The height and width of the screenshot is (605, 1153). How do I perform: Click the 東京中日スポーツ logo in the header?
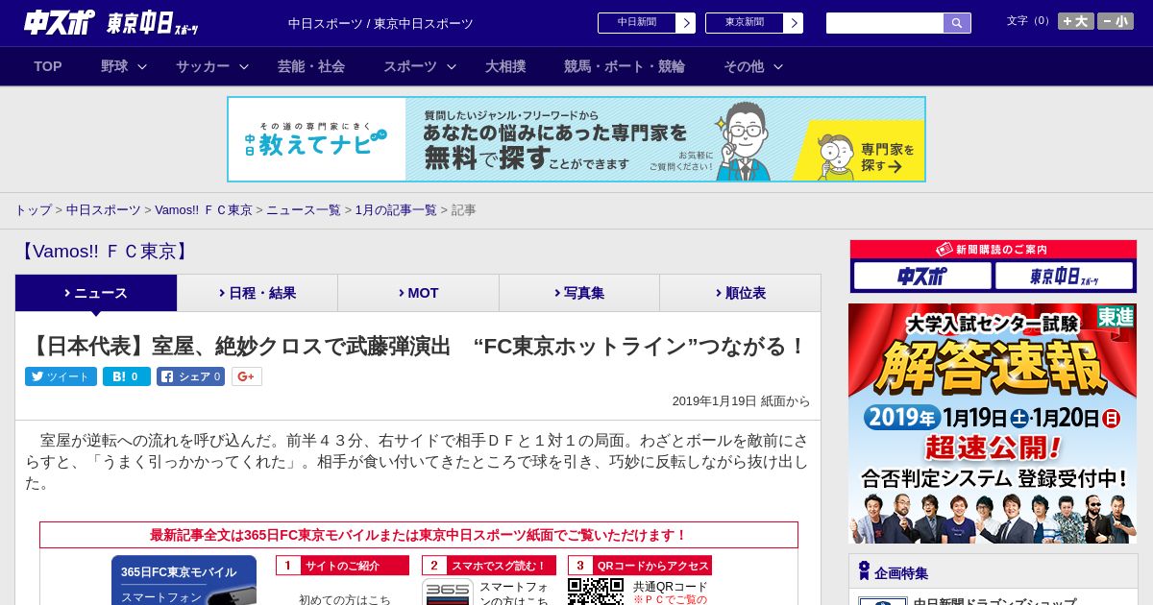[153, 23]
